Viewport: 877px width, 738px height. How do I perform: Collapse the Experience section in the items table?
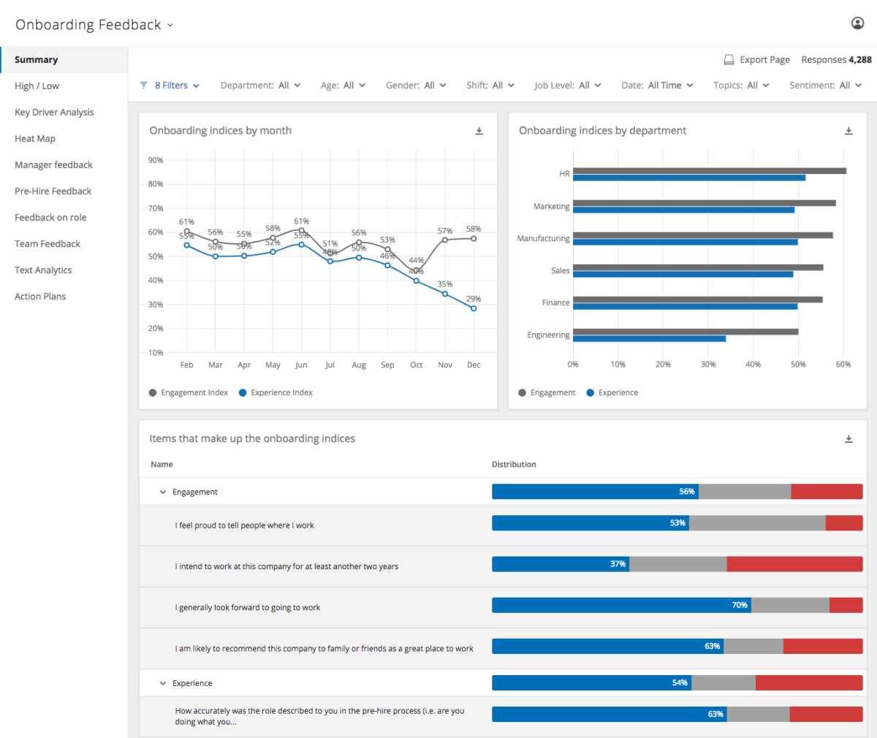point(162,682)
